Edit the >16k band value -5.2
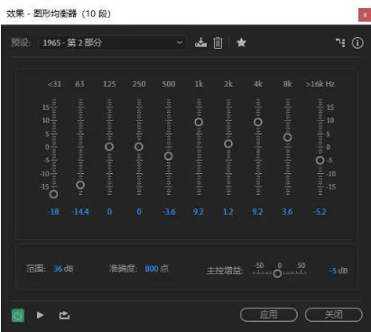371x332 pixels. coord(320,212)
